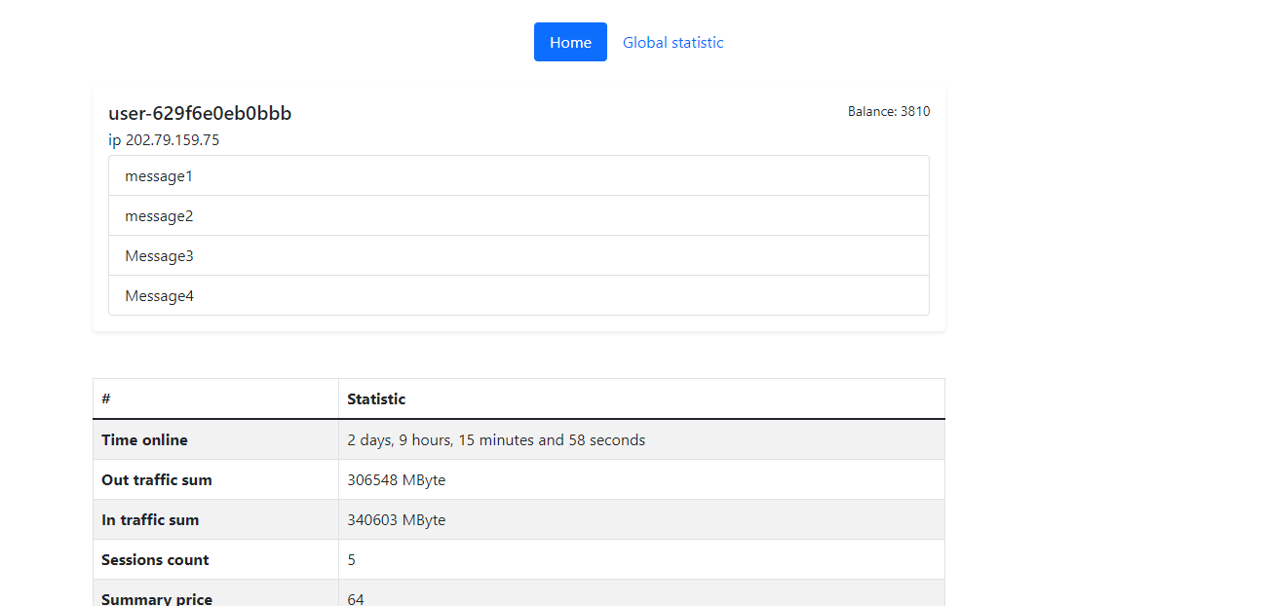Select In traffic sum label
The image size is (1269, 606).
click(150, 519)
